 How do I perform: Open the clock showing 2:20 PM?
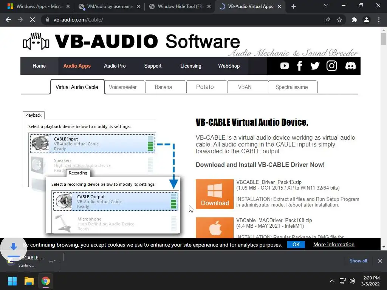coord(370,281)
